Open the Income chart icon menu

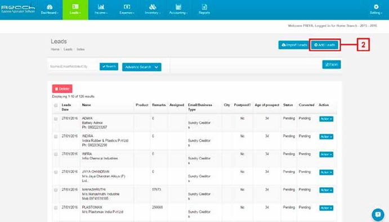[x=101, y=7]
